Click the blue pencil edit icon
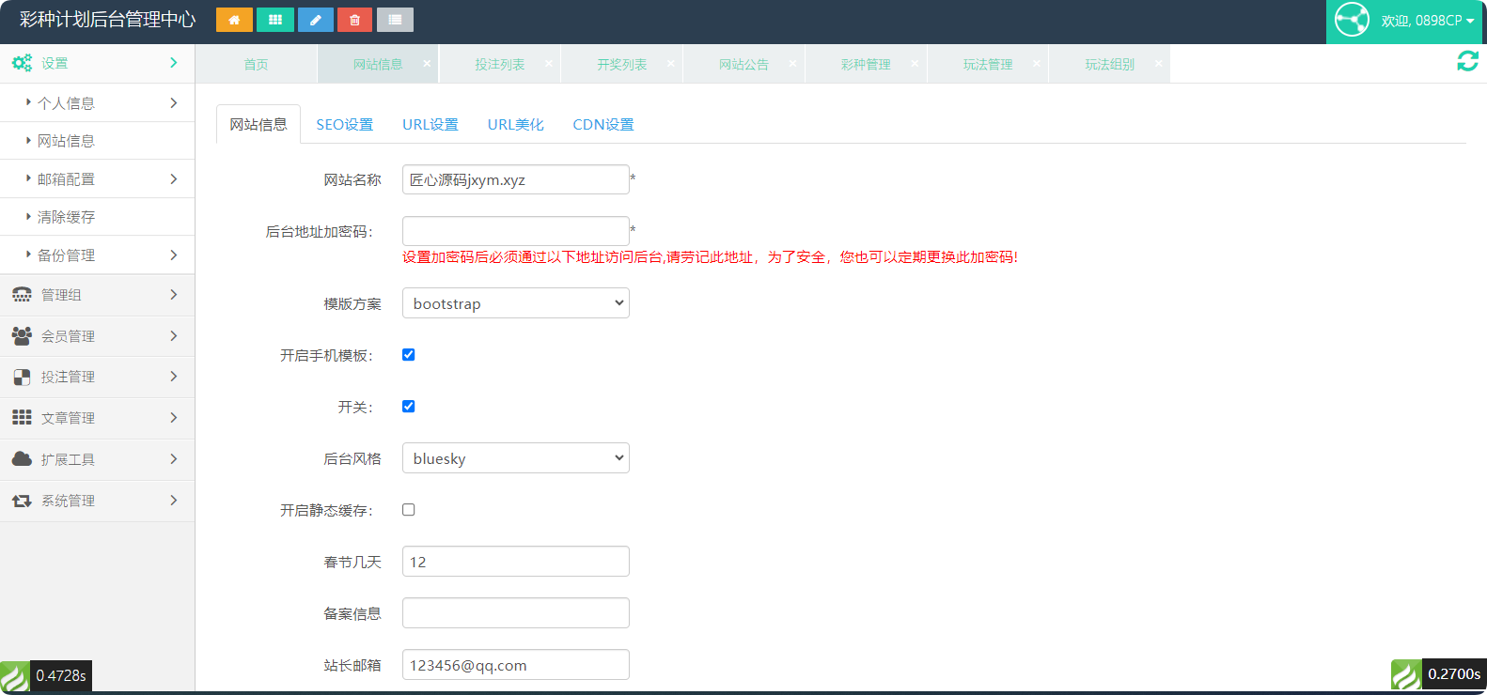This screenshot has width=1487, height=695. click(316, 20)
